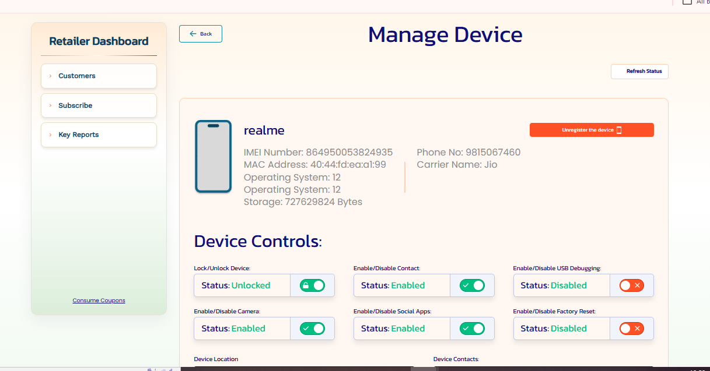Select the Storage bytes text
The image size is (710, 371).
tap(303, 202)
